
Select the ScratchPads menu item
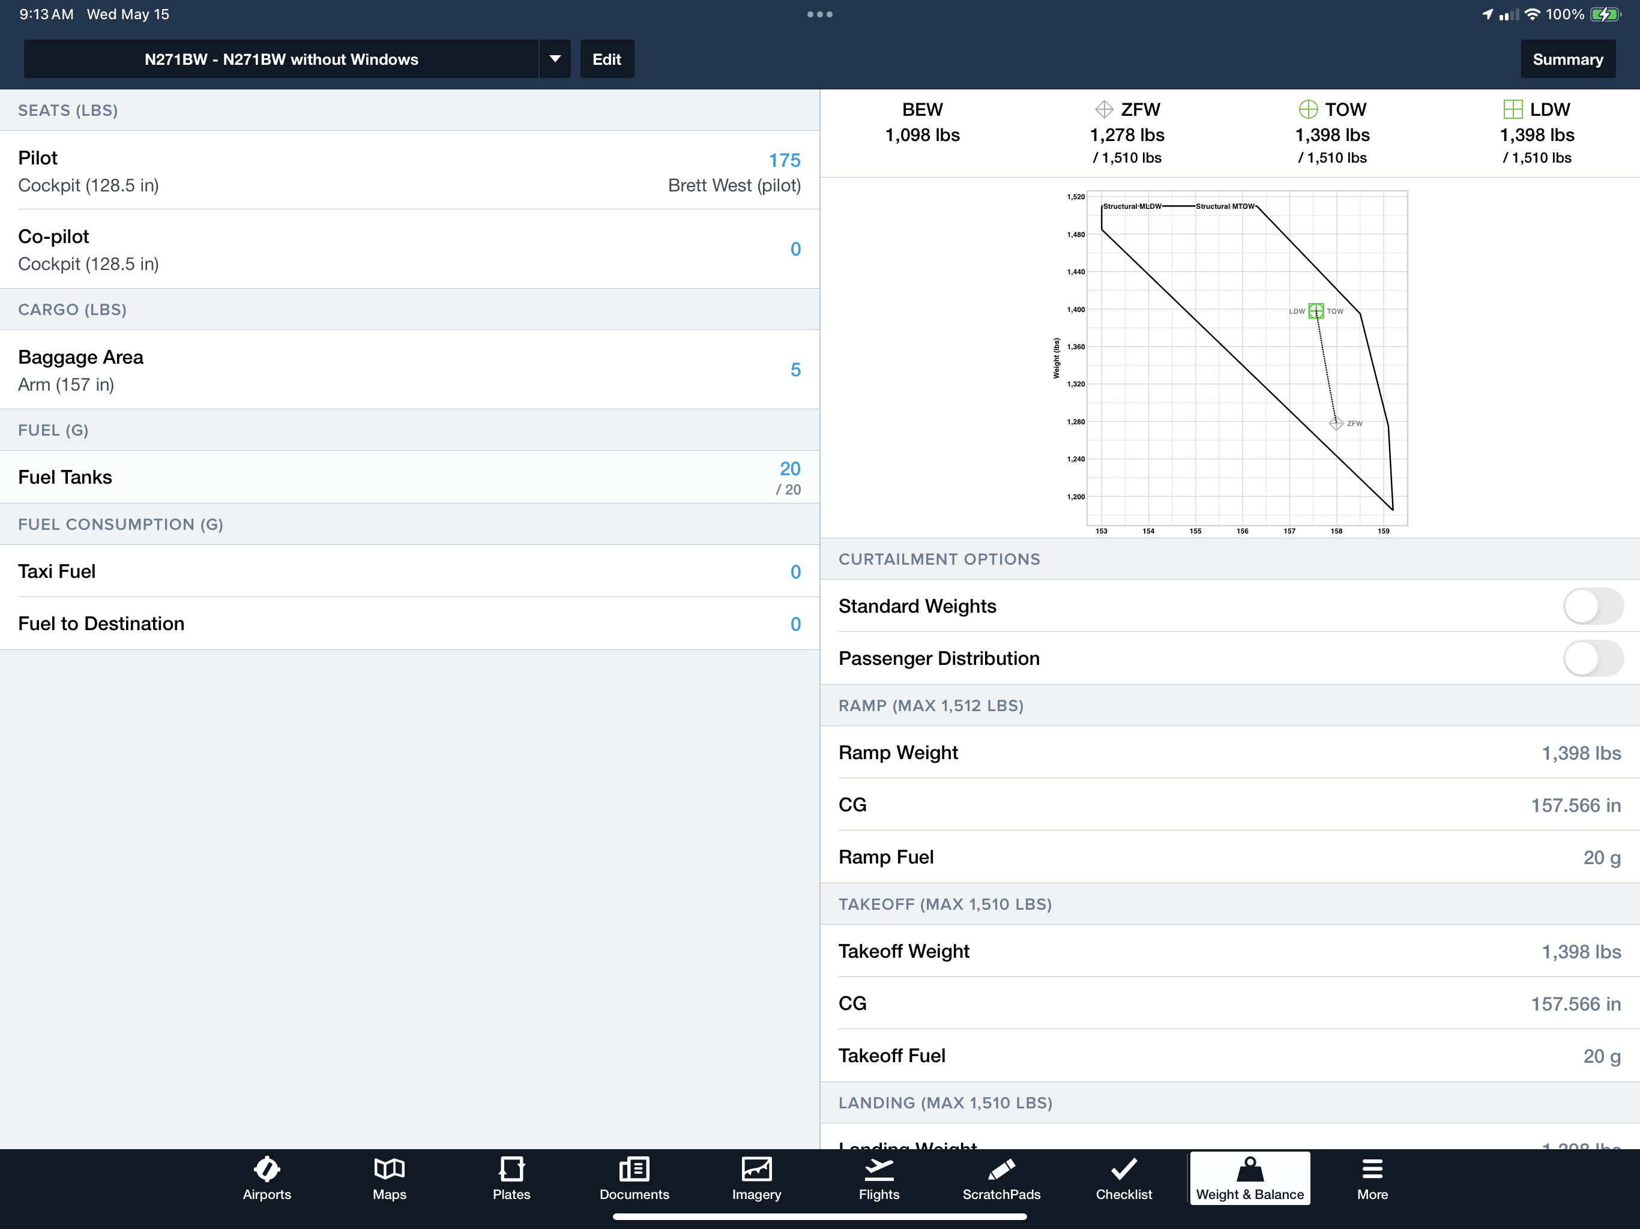click(1001, 1179)
